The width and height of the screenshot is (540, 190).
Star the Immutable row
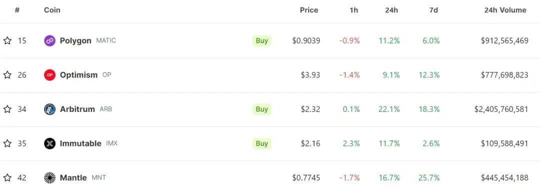click(7, 143)
